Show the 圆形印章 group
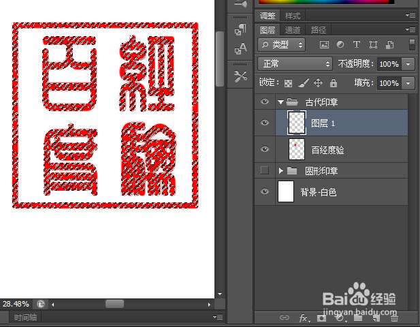The height and width of the screenshot is (327, 420). pyautogui.click(x=265, y=170)
